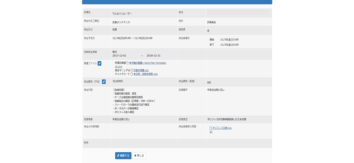Screen dimensions: 354x163
Task: Click the actual cost 0円
Action: pos(209,83)
